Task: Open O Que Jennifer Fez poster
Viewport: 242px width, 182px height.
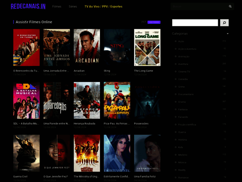Action: (57, 153)
